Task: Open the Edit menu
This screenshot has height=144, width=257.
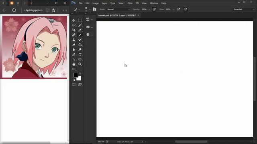Action: (x=88, y=3)
